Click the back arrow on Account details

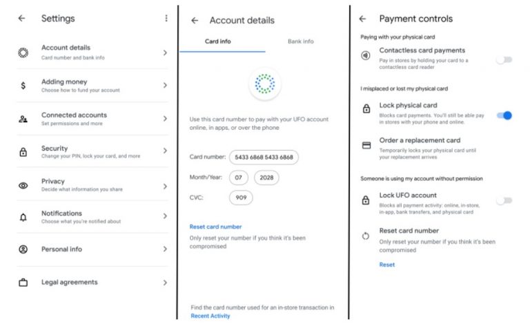(x=195, y=21)
